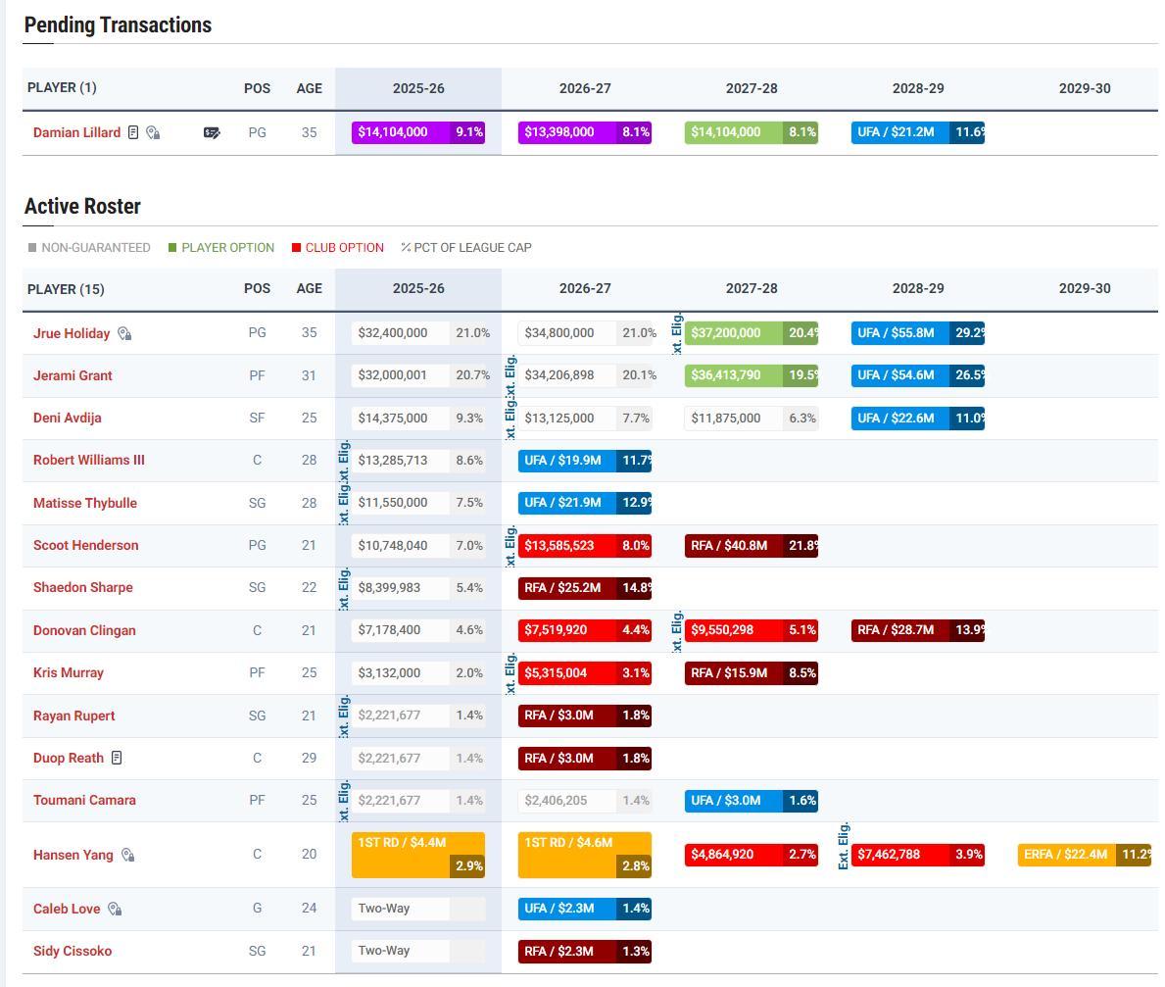
Task: Sort Active Roster by the AGE column header
Action: (x=309, y=289)
